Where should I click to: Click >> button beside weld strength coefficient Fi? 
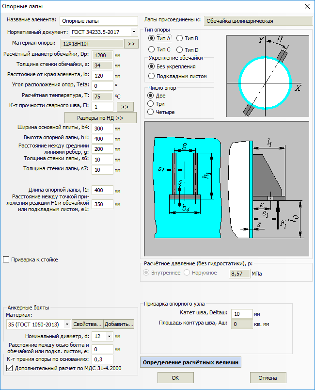(125, 107)
